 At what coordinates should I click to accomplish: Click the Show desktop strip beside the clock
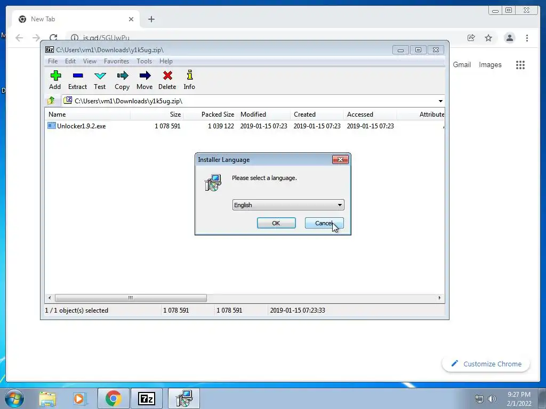point(542,398)
